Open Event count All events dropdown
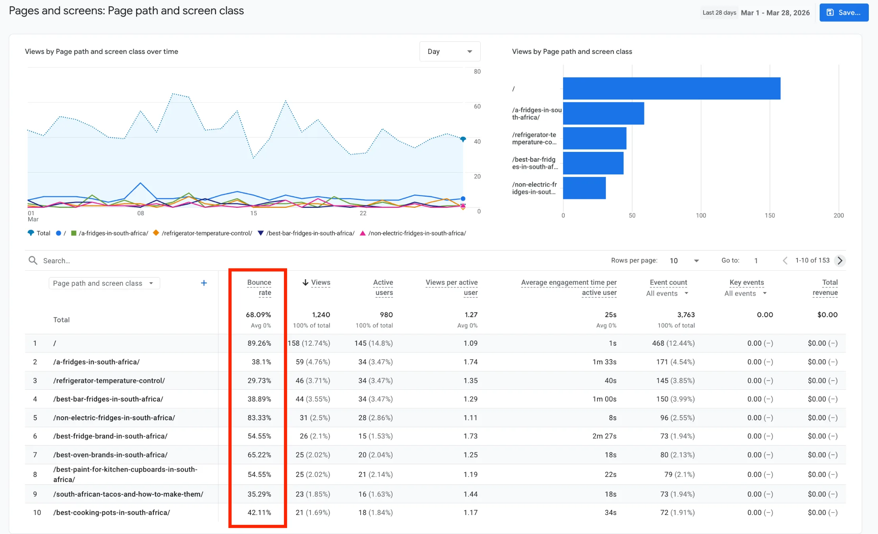Screen dimensions: 878x534 pos(667,293)
